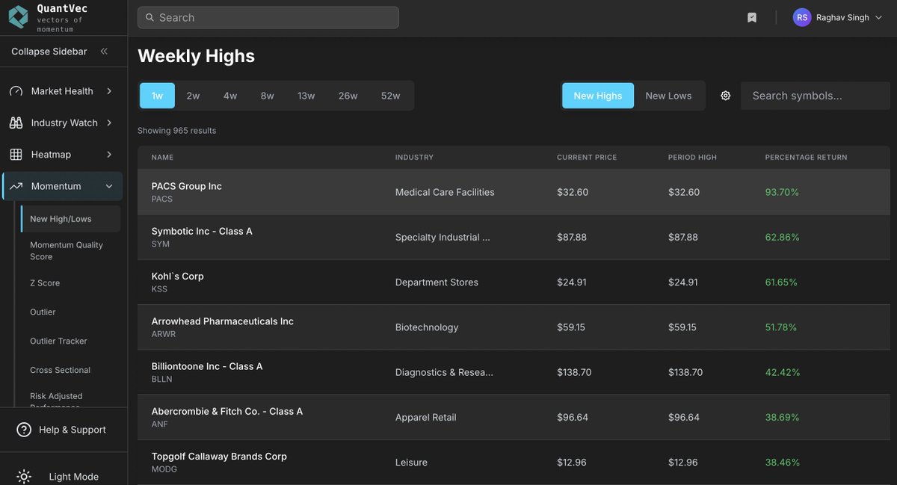This screenshot has height=485, width=897.
Task: Select the 4w period toggle
Action: click(230, 96)
